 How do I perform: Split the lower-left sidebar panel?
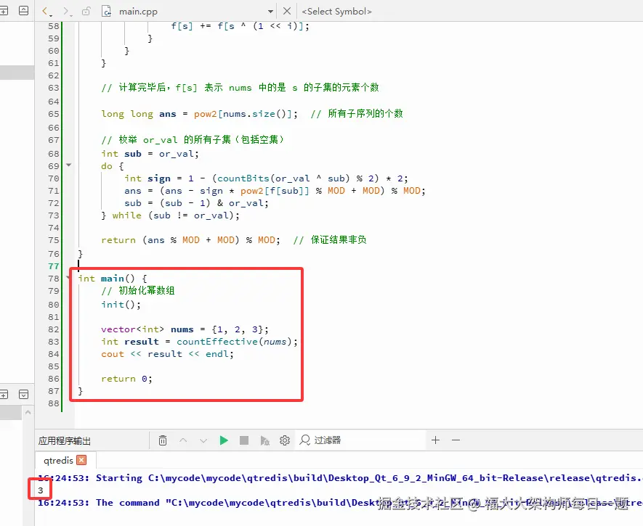pyautogui.click(x=4, y=395)
